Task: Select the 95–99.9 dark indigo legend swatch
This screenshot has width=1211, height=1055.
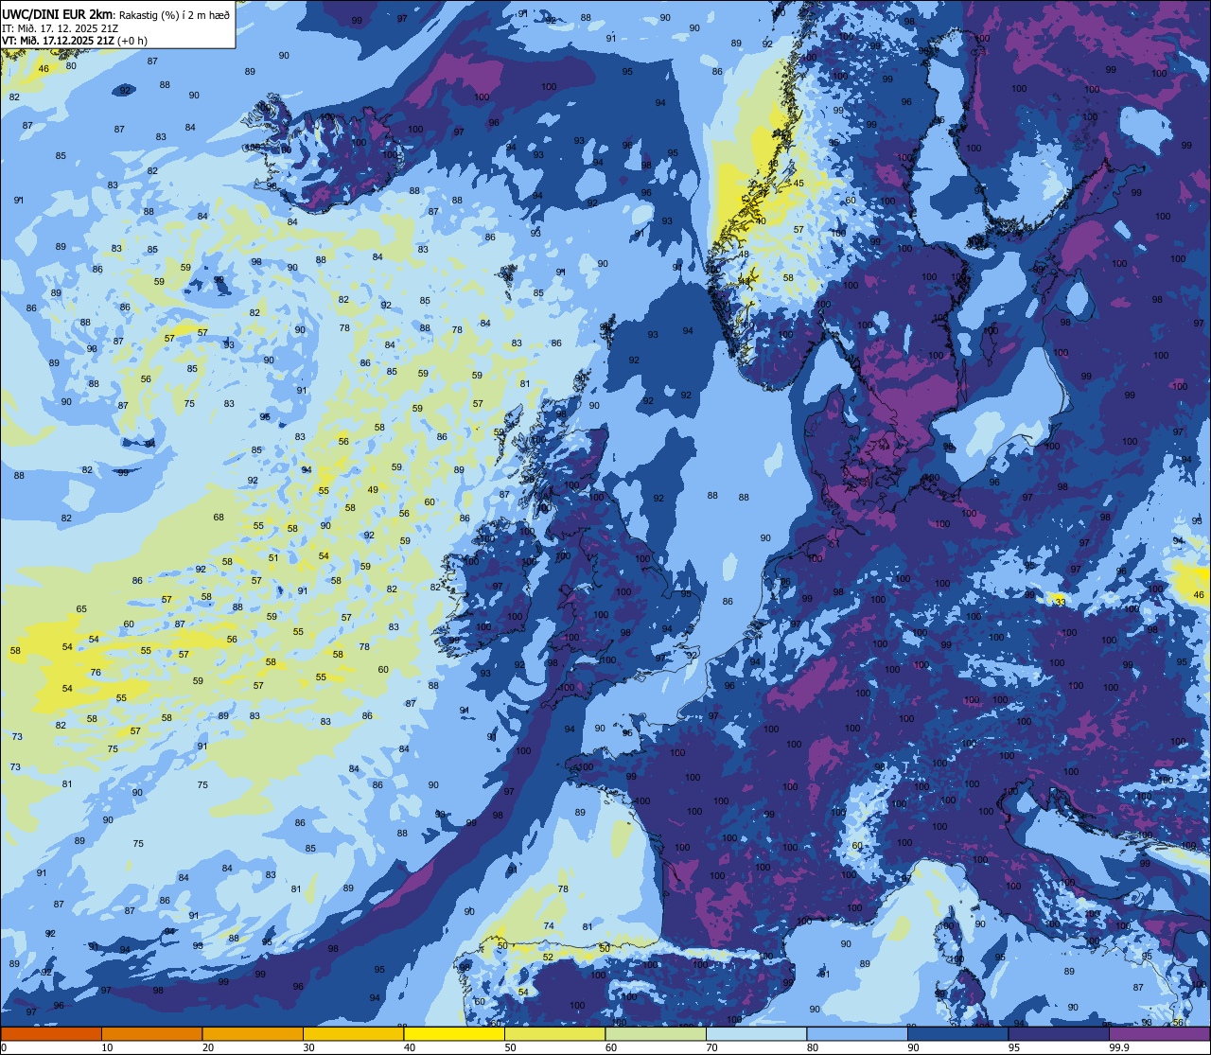Action: click(x=1059, y=1033)
